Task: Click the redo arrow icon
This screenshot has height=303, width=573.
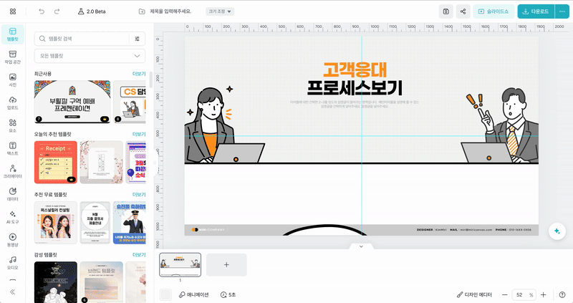Action: click(x=57, y=11)
